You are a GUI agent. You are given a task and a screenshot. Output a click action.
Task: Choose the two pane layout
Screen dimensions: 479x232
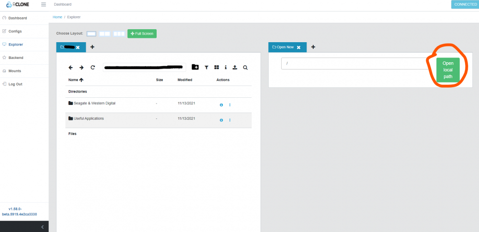(104, 34)
